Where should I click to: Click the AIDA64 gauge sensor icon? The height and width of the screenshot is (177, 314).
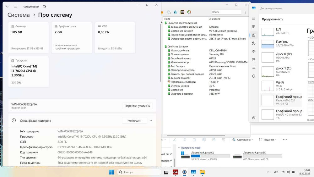pyautogui.click(x=189, y=12)
